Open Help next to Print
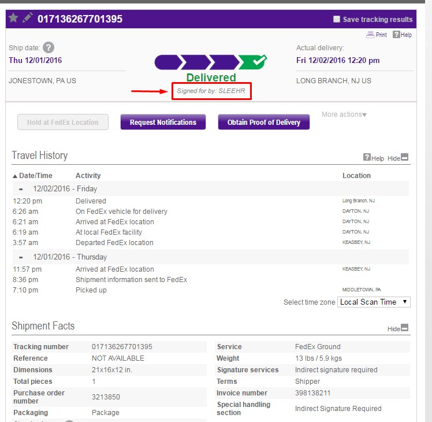 pos(402,35)
